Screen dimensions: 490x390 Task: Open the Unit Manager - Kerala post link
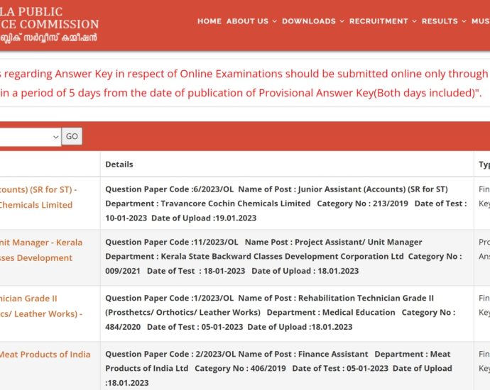click(x=40, y=243)
